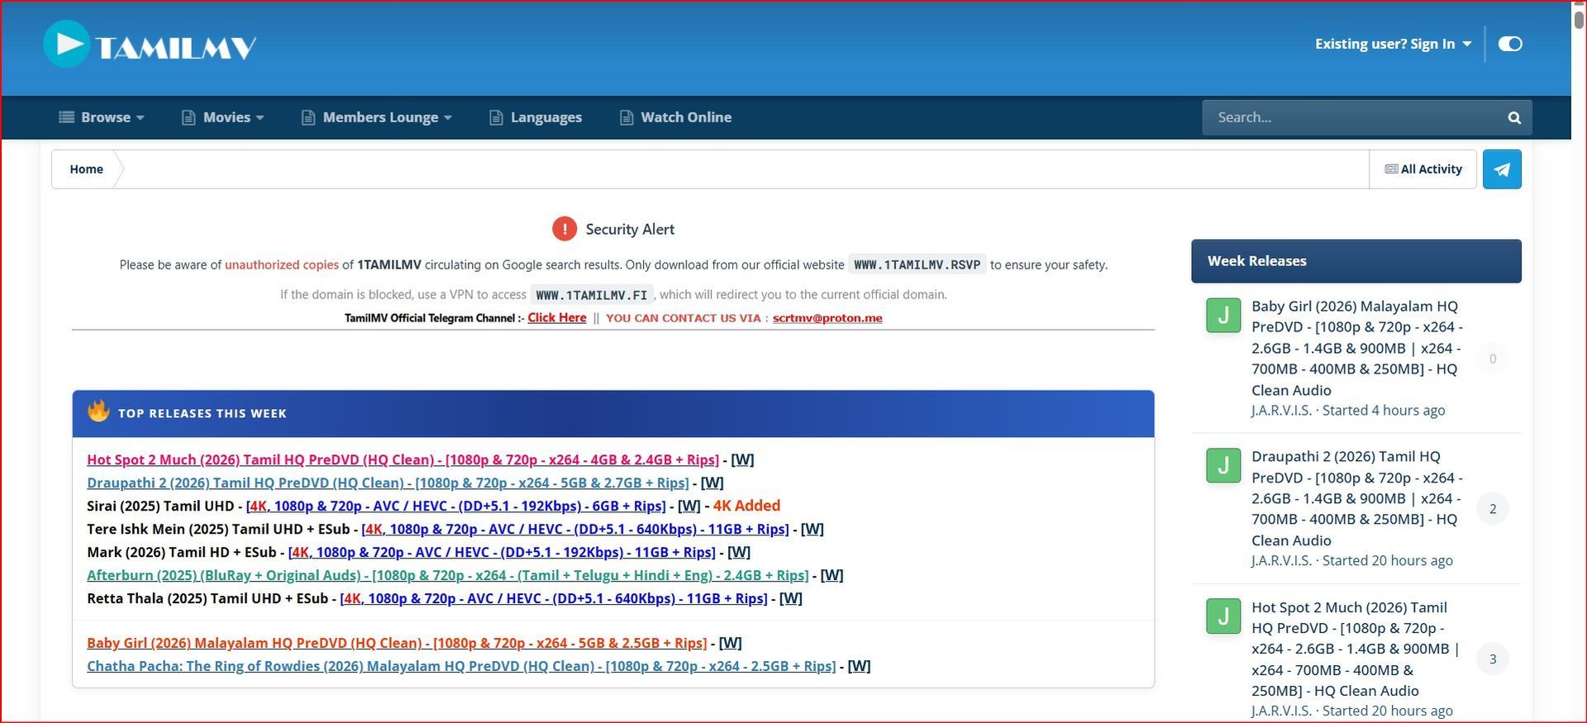Click the reply count bubble showing 2
Screen dimensions: 1587x723
(x=1493, y=509)
